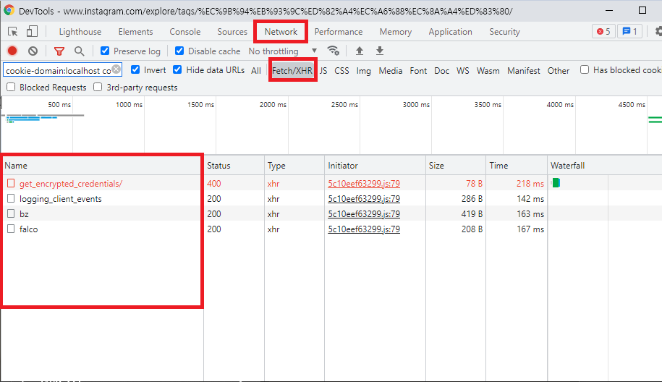Open initiator link for falco request
662x382 pixels.
click(x=364, y=229)
